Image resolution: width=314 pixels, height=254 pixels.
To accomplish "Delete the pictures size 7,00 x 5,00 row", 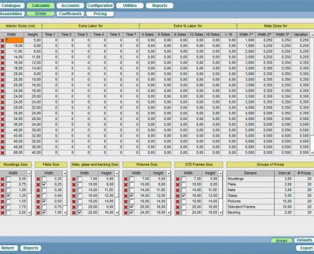I will pos(126,179).
